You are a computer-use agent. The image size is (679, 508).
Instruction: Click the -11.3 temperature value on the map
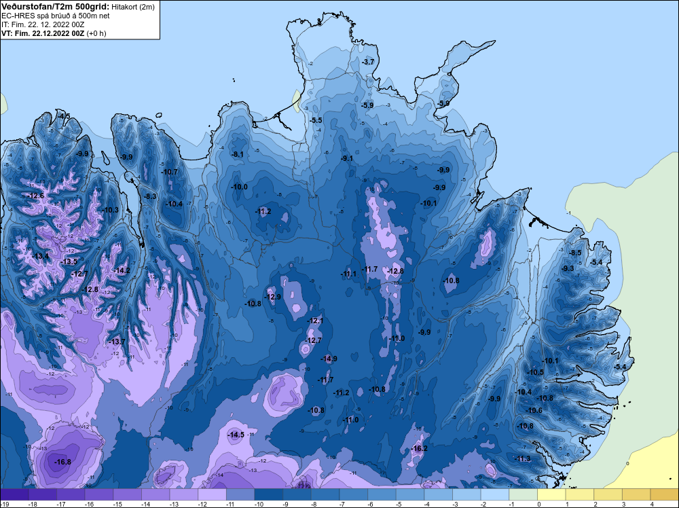click(x=523, y=458)
